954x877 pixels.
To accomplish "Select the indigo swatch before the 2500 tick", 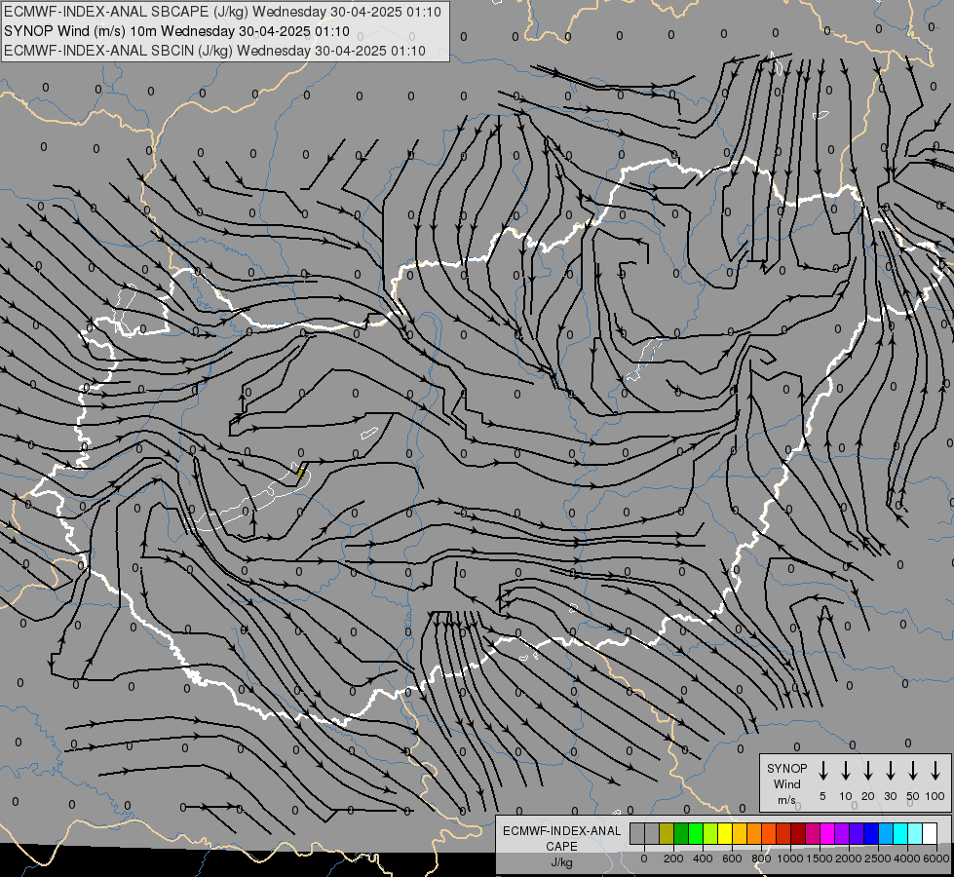I will 857,833.
